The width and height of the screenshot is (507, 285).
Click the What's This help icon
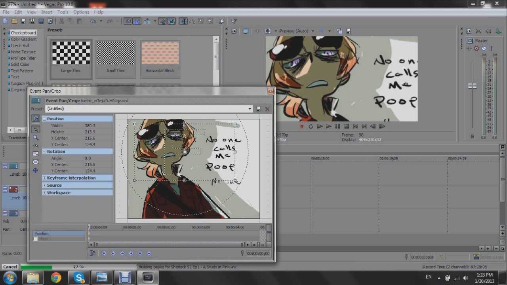click(234, 21)
